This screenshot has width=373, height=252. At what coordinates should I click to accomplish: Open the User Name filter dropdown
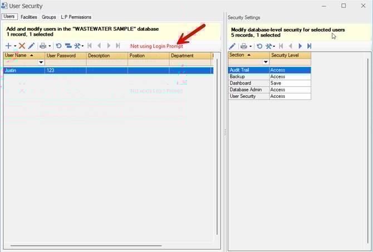[41, 62]
